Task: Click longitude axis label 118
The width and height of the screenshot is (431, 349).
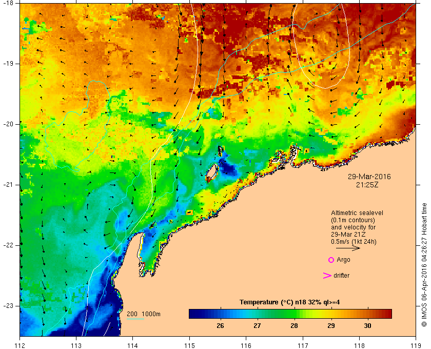Action: (x=359, y=346)
